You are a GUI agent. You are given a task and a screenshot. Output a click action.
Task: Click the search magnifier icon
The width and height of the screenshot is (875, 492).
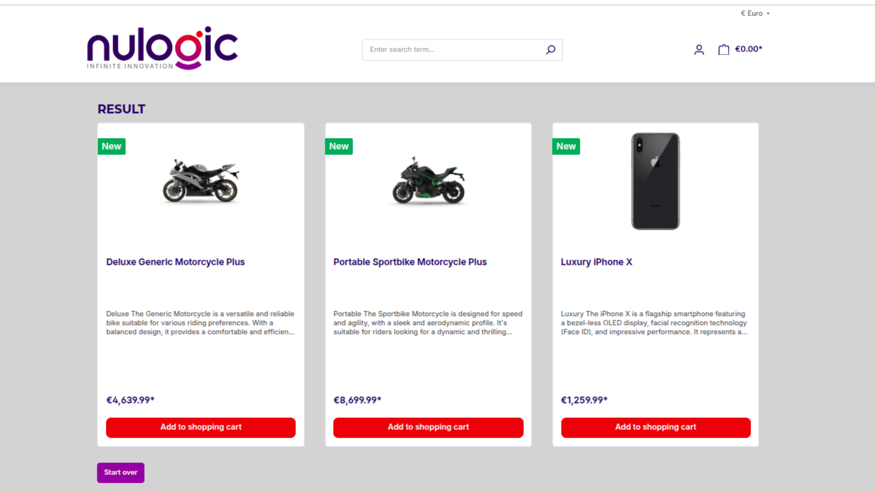(551, 50)
